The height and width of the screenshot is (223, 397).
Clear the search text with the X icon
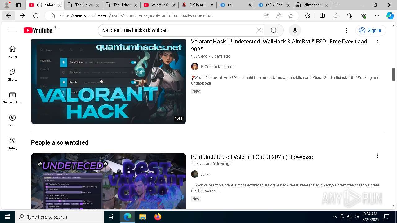[x=259, y=30]
